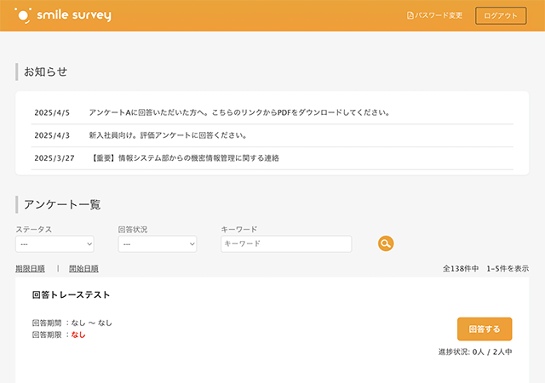Sort surveys by 開始日順
Screen dimensions: 545x383
(83, 269)
